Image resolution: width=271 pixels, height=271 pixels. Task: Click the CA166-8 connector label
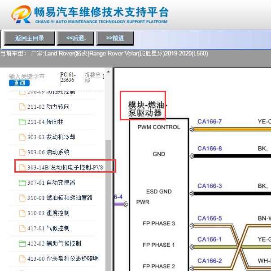click(210, 148)
